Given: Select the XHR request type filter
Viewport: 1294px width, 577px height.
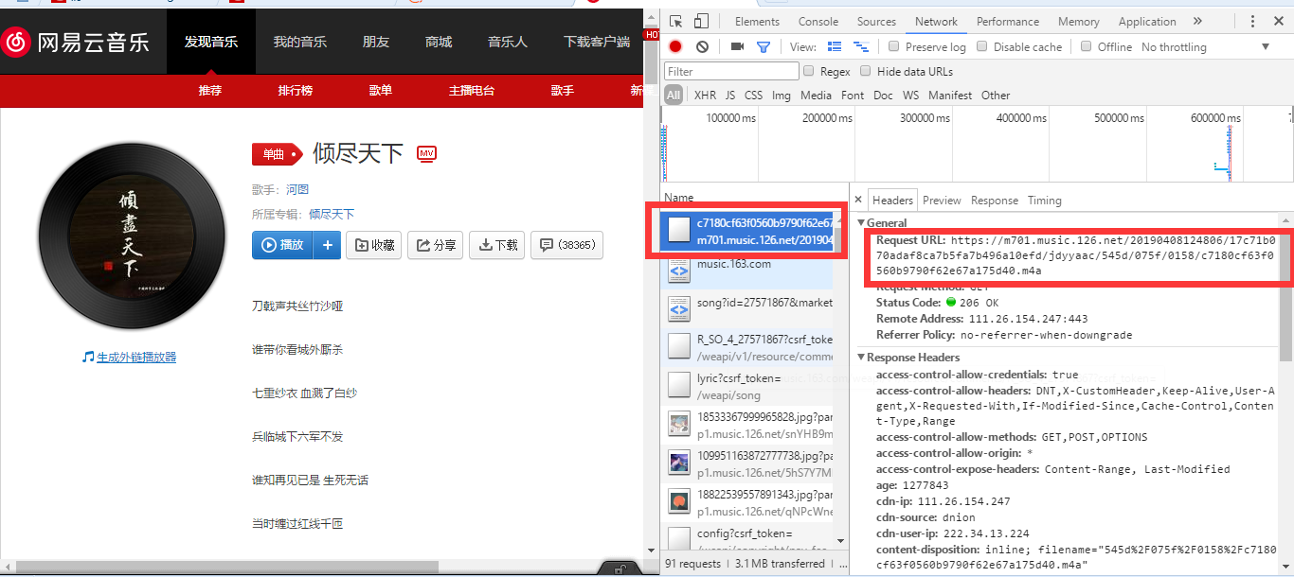Looking at the screenshot, I should pos(705,95).
